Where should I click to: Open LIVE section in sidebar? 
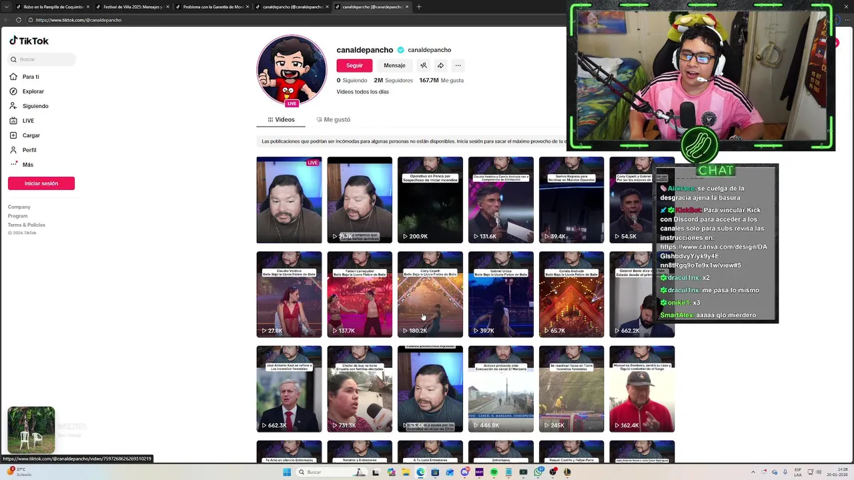(x=28, y=121)
